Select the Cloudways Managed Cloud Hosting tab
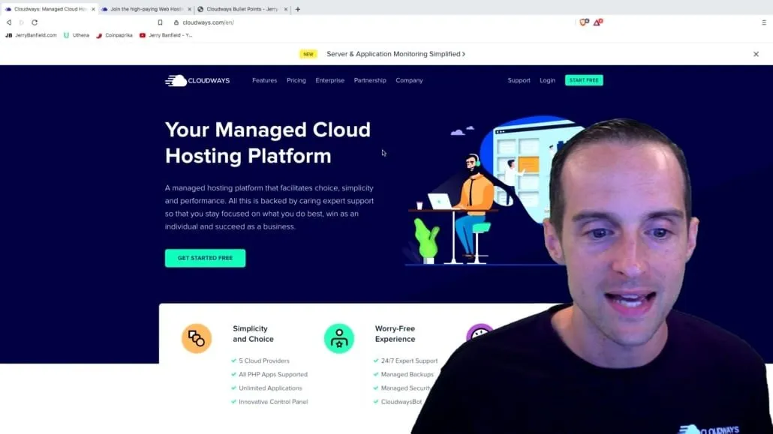The image size is (773, 434). 50,9
